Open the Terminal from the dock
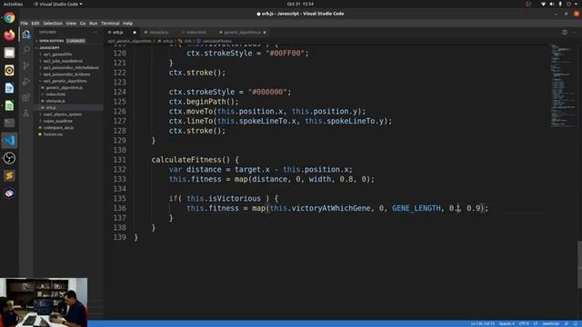The height and width of the screenshot is (327, 582). 9,123
